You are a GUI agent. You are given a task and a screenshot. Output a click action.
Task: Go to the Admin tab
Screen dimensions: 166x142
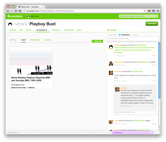tap(79, 30)
